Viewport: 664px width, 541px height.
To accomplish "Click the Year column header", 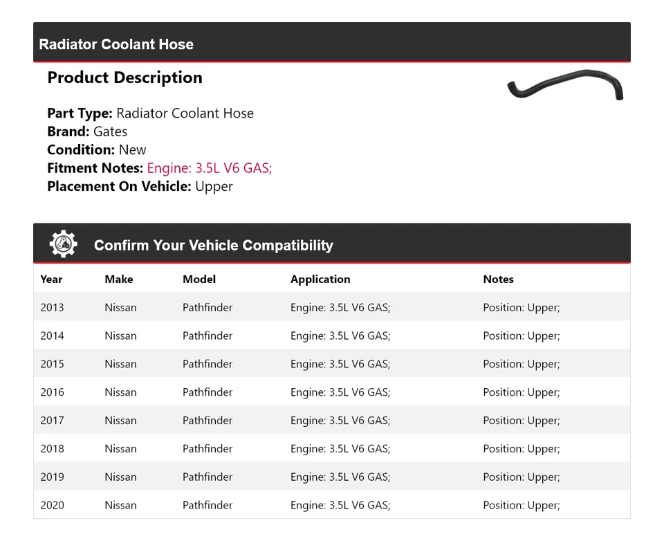I will [x=51, y=279].
